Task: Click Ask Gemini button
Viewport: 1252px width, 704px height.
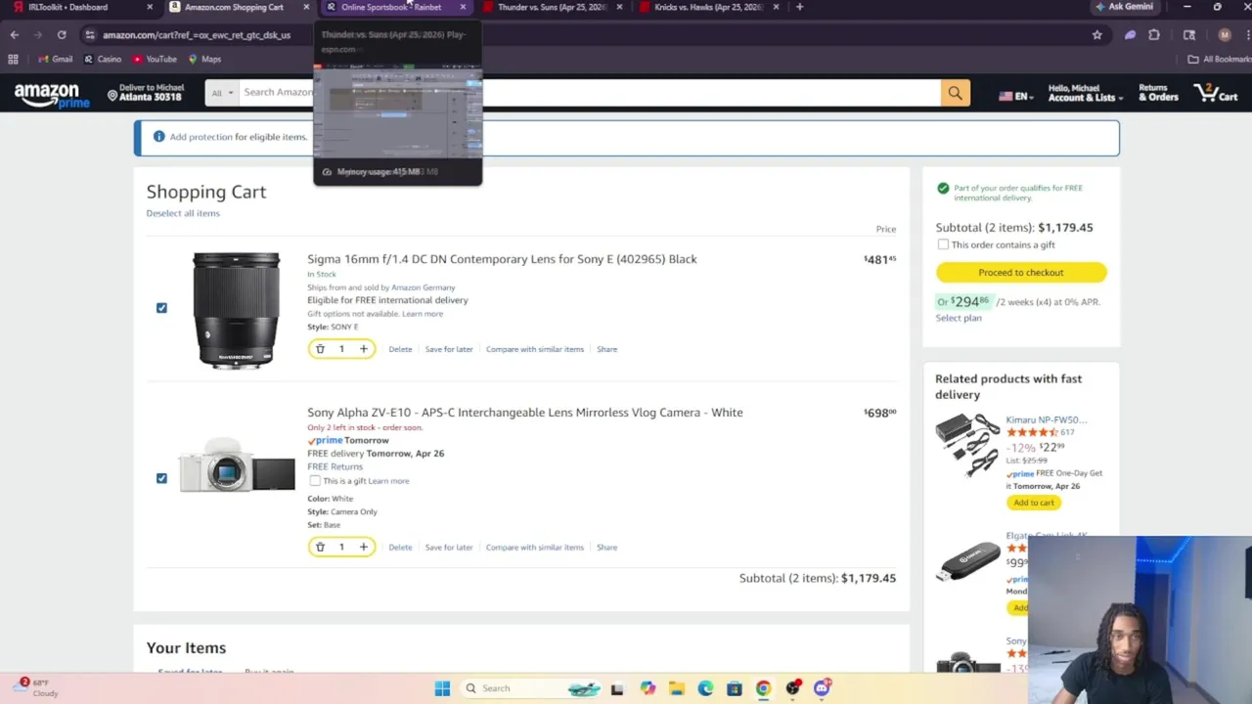Action: point(1124,7)
